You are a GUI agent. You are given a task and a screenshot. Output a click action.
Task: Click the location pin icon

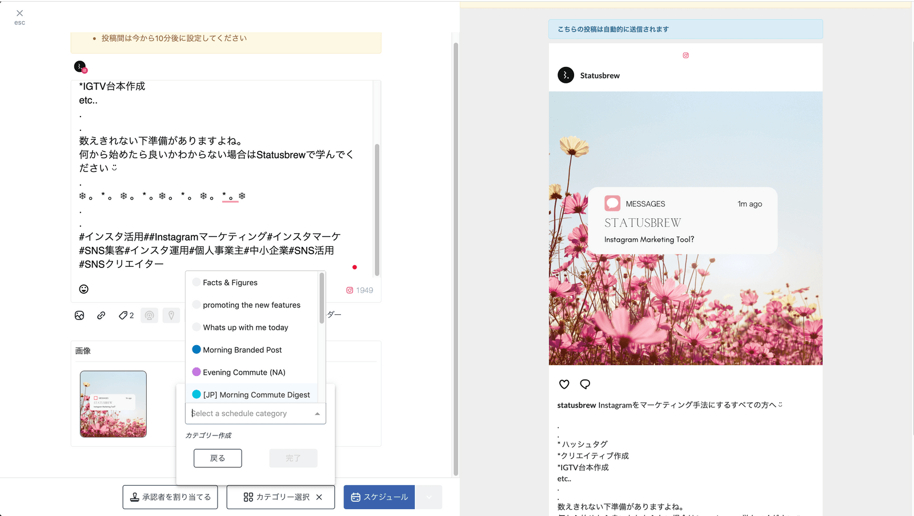(171, 315)
